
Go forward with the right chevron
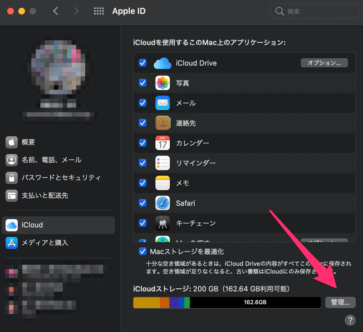point(76,11)
